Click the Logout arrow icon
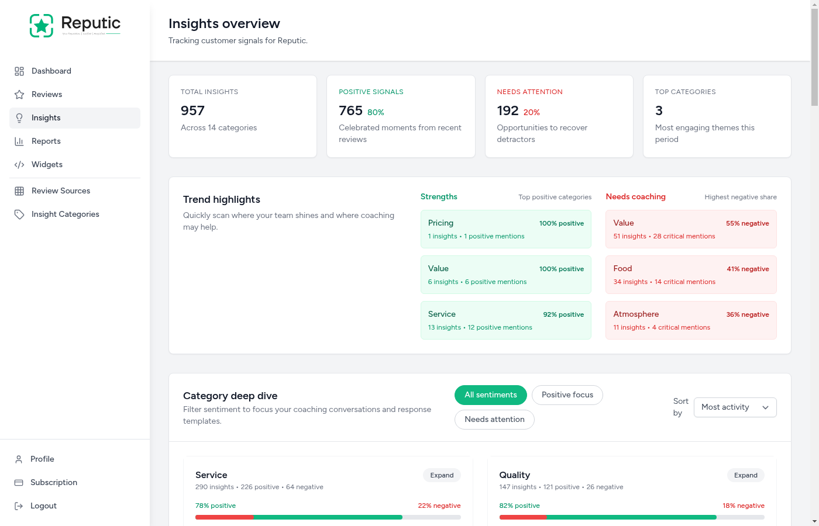 pyautogui.click(x=19, y=506)
